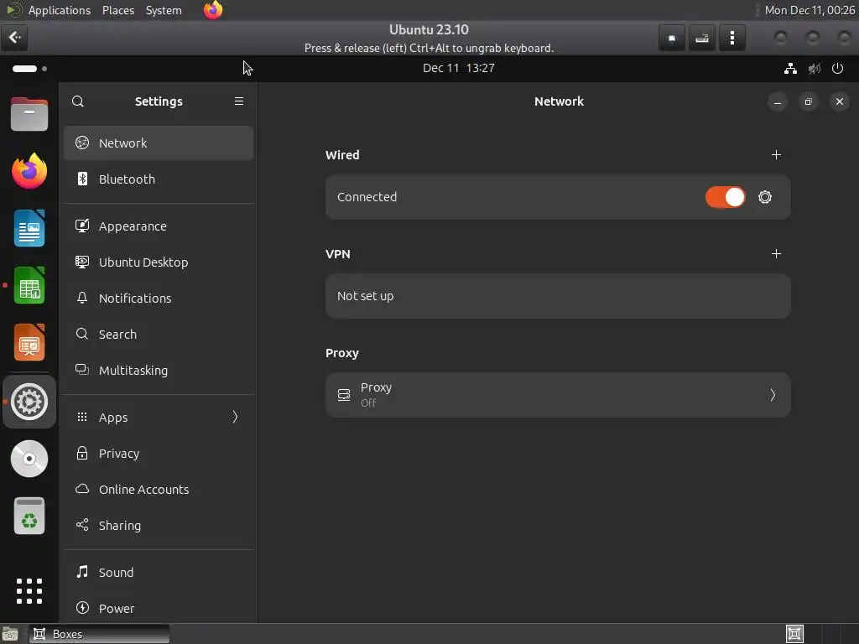Viewport: 859px width, 644px height.
Task: Launch Files from Ubuntu dock
Action: coord(29,114)
